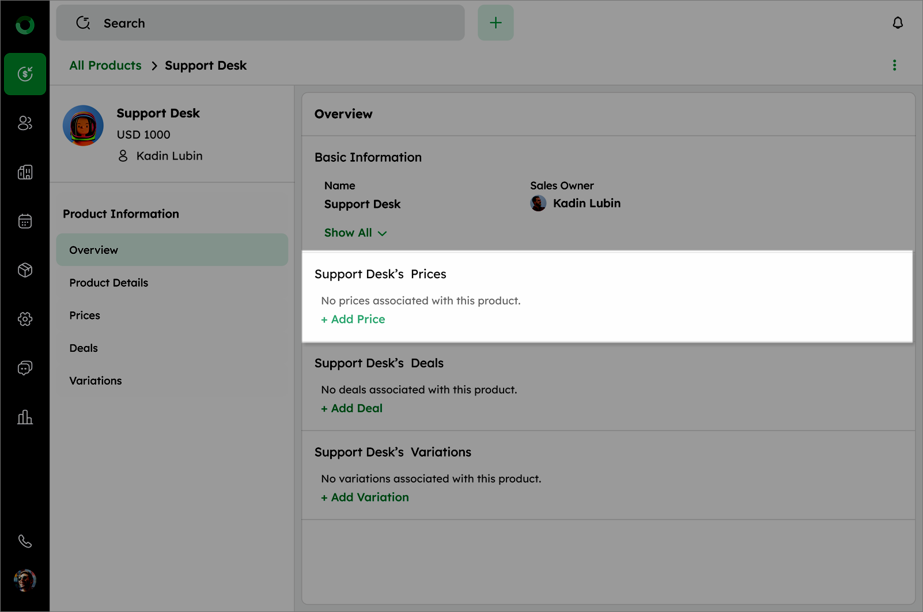
Task: Open the companies building icon in sidebar
Action: coord(25,172)
